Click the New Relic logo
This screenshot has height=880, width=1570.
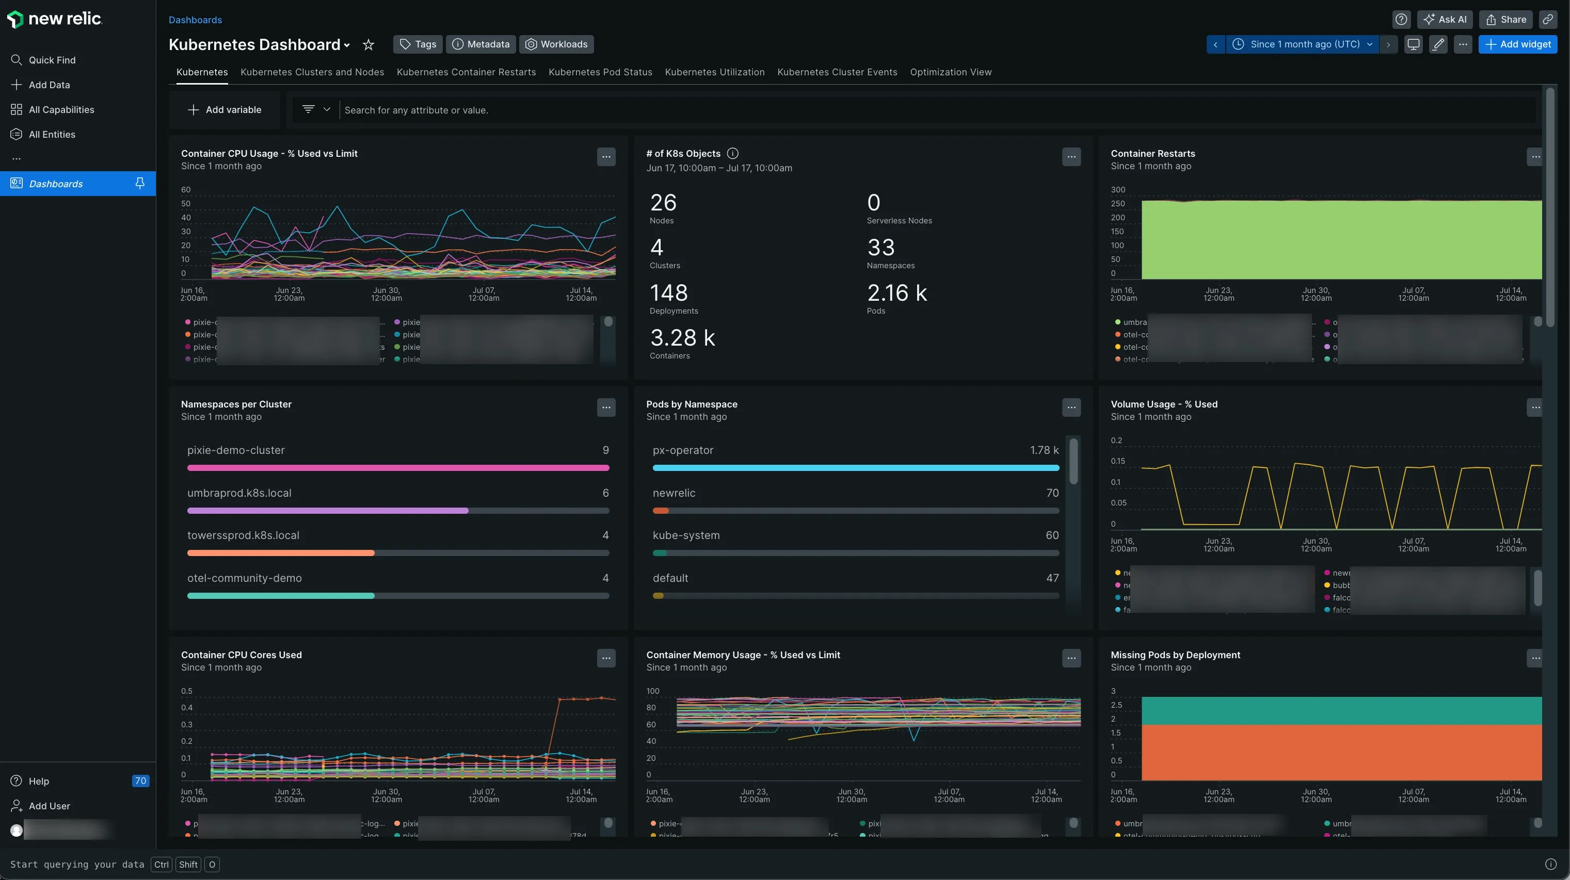coord(54,18)
